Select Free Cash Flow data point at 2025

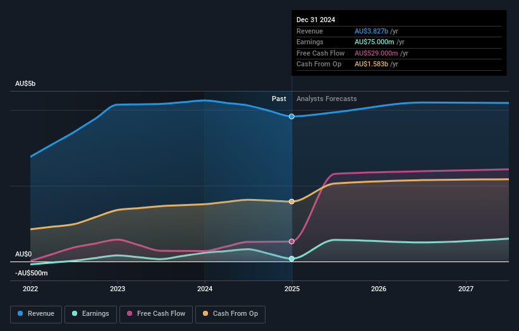tap(291, 241)
